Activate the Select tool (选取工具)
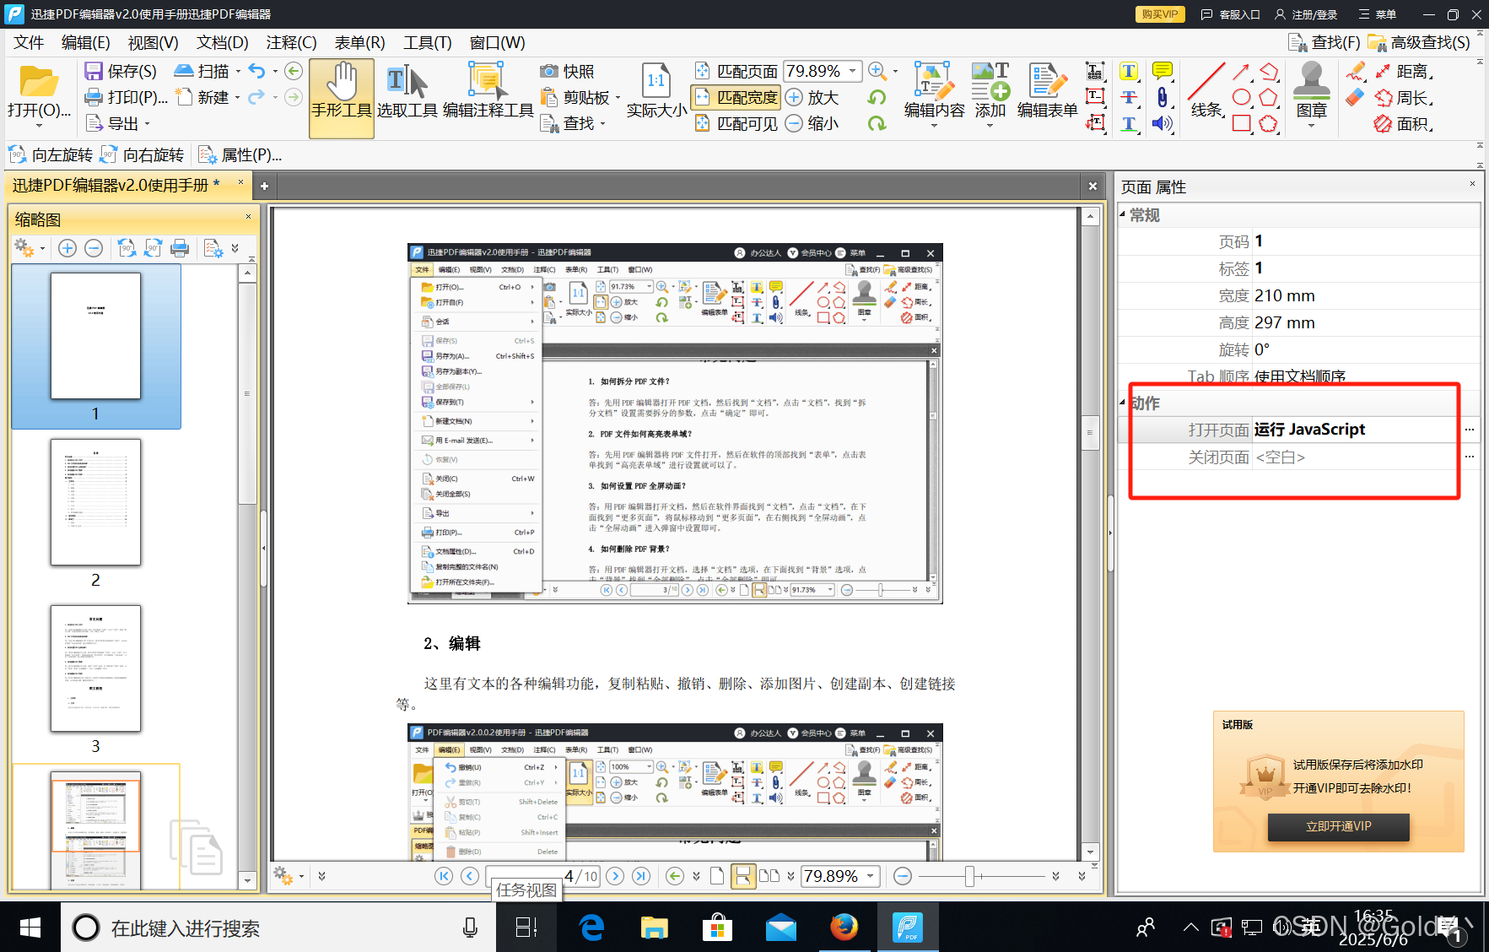Viewport: 1489px width, 952px height. 407,90
